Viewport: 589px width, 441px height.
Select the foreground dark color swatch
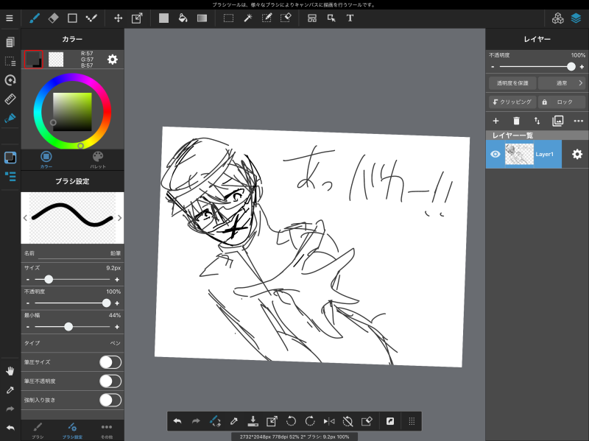pyautogui.click(x=33, y=60)
